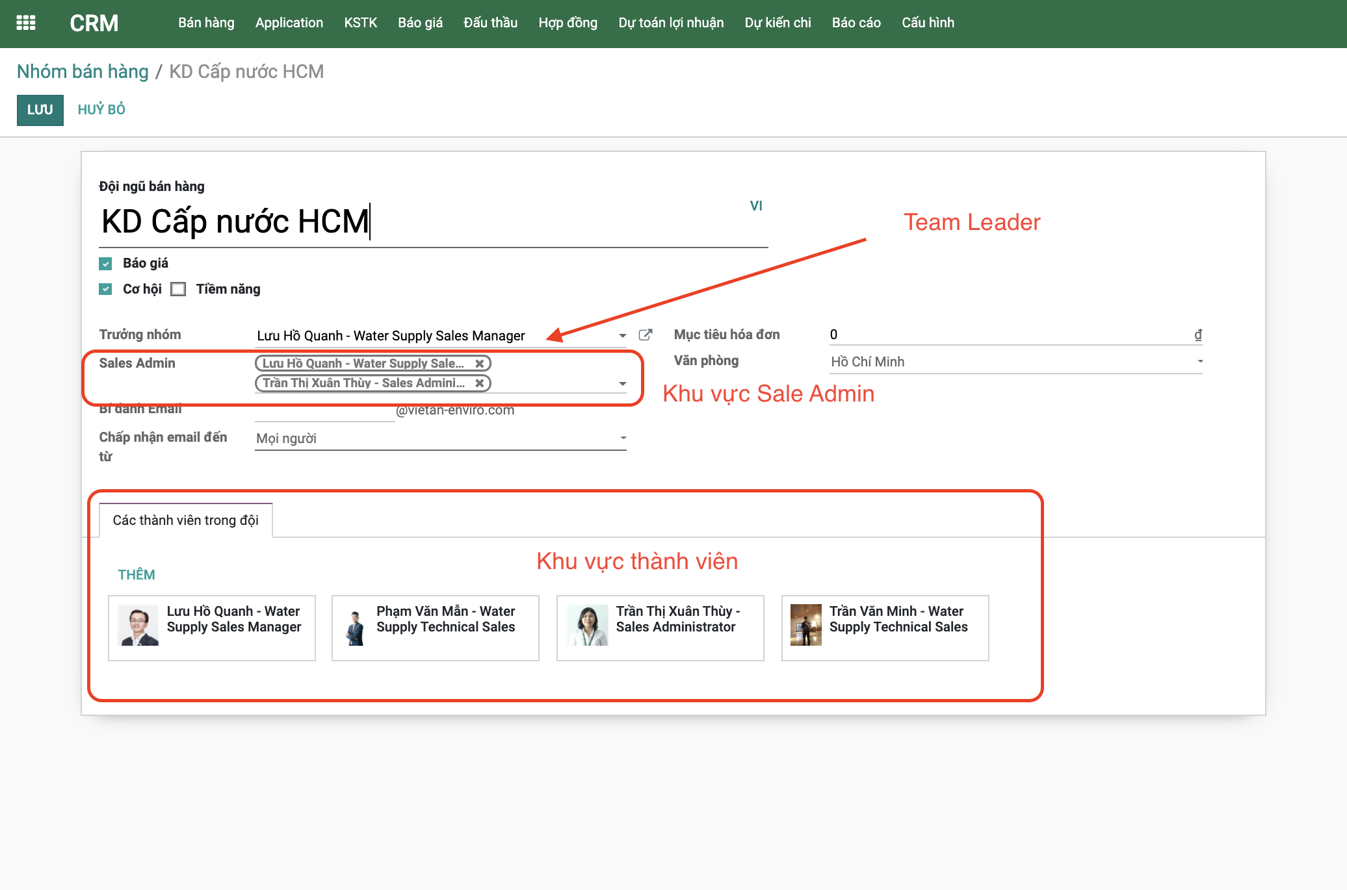The width and height of the screenshot is (1347, 890).
Task: Uncheck the Cơ hội checkbox
Action: coord(106,289)
